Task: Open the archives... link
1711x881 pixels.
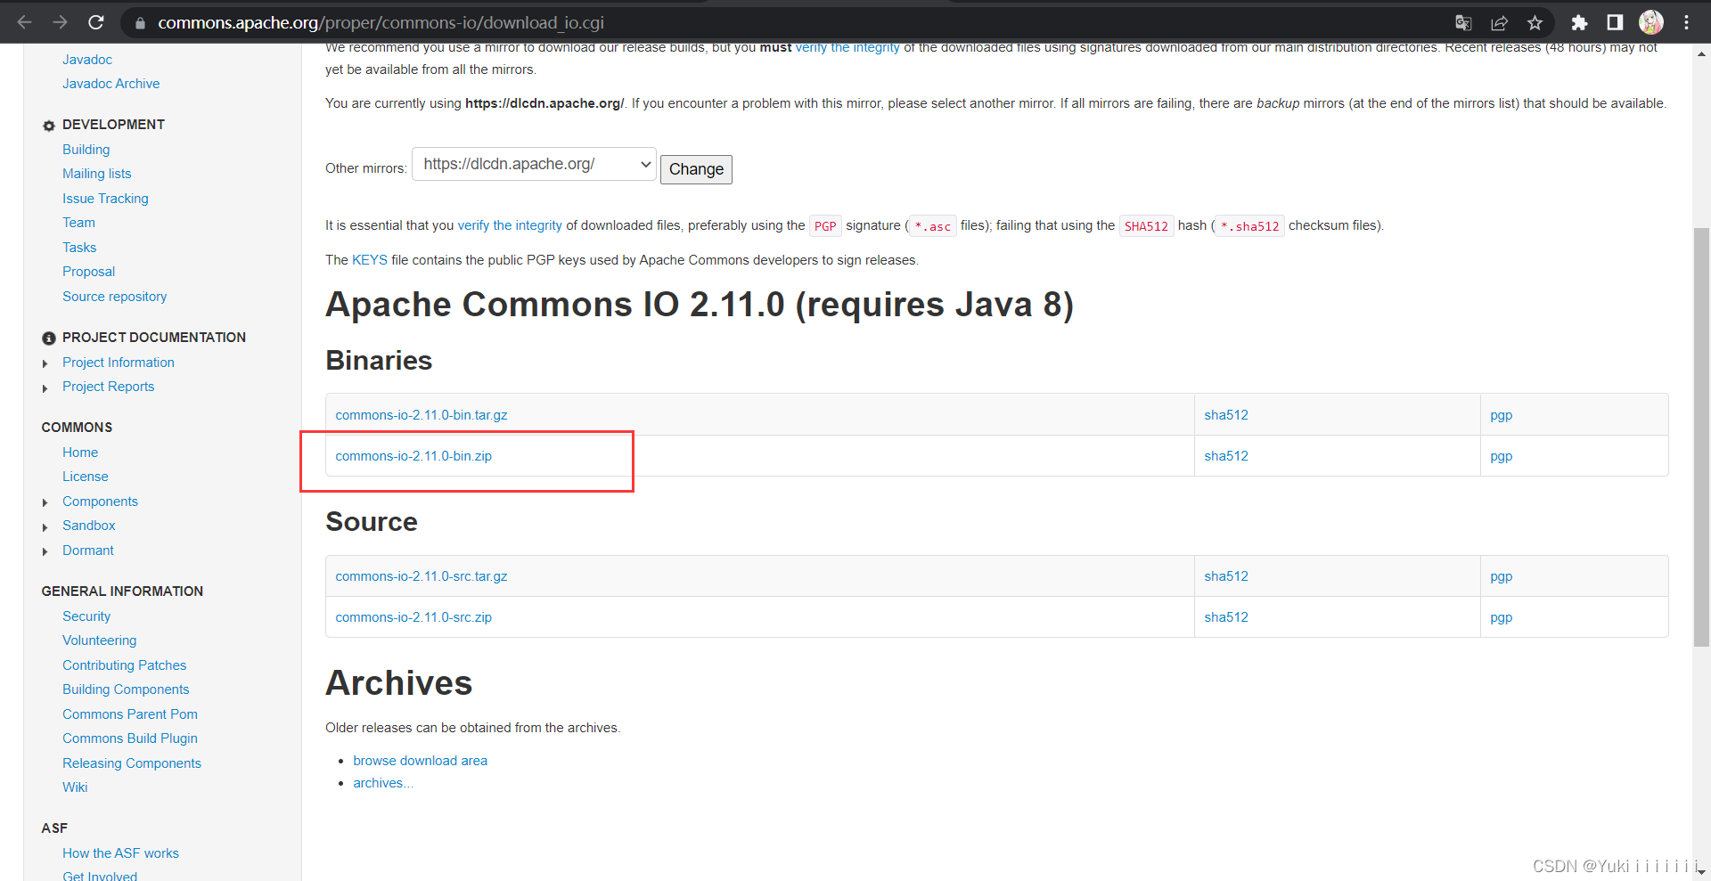Action: point(383,783)
